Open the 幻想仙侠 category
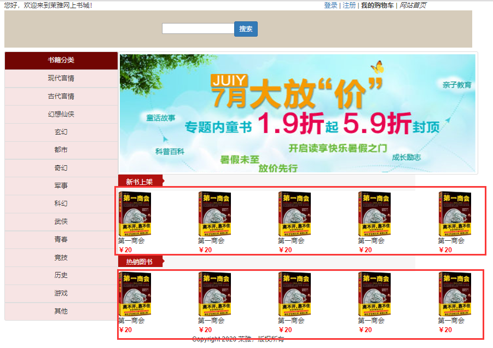 click(61, 114)
